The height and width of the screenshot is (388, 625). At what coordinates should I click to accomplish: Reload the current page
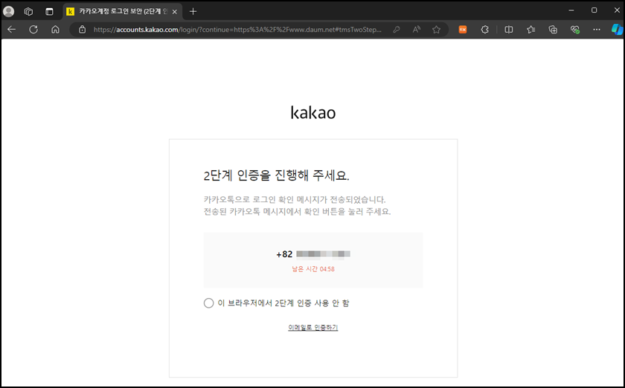pos(33,30)
